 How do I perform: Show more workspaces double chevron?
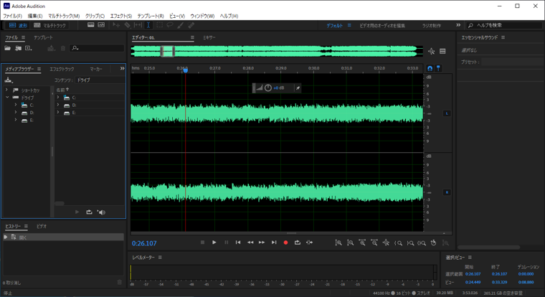pyautogui.click(x=458, y=25)
